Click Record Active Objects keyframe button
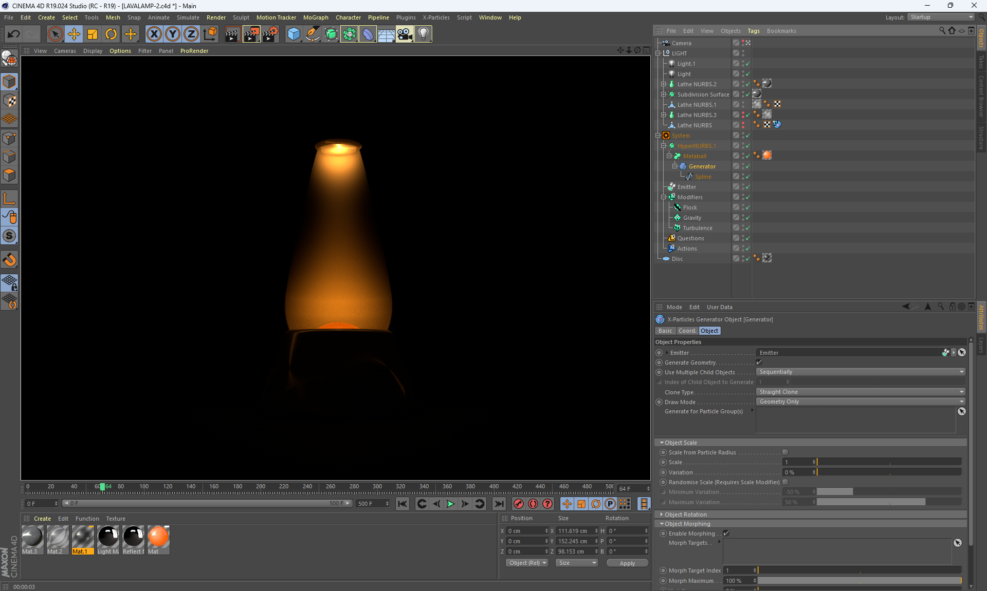The width and height of the screenshot is (987, 591). (x=519, y=504)
